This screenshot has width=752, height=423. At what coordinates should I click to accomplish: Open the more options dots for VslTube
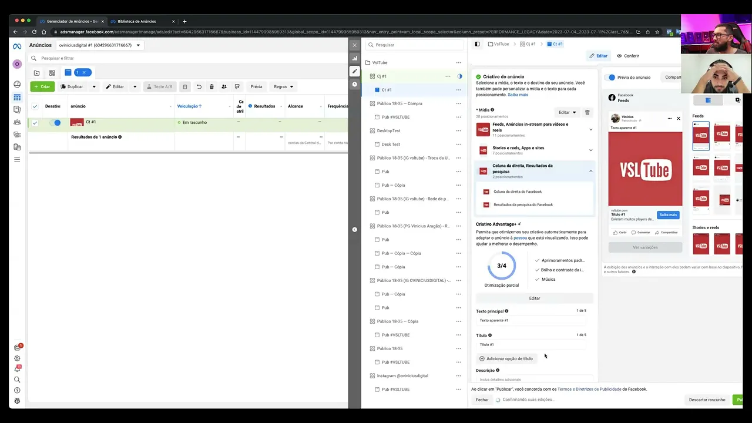click(458, 62)
